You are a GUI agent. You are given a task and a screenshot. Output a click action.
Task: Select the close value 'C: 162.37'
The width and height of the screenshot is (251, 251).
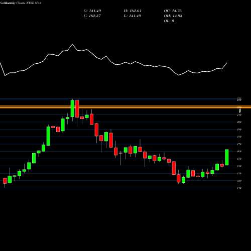(x=92, y=16)
